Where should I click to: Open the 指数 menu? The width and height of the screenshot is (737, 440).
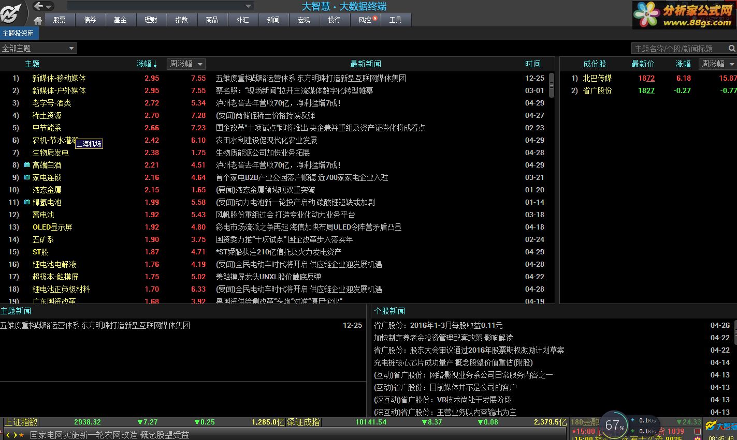[182, 20]
